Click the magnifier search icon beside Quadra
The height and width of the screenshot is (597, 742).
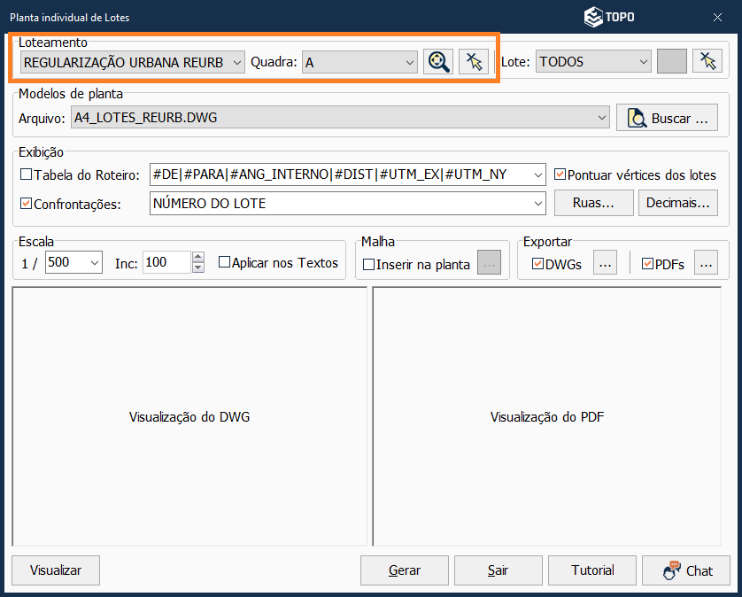(437, 61)
